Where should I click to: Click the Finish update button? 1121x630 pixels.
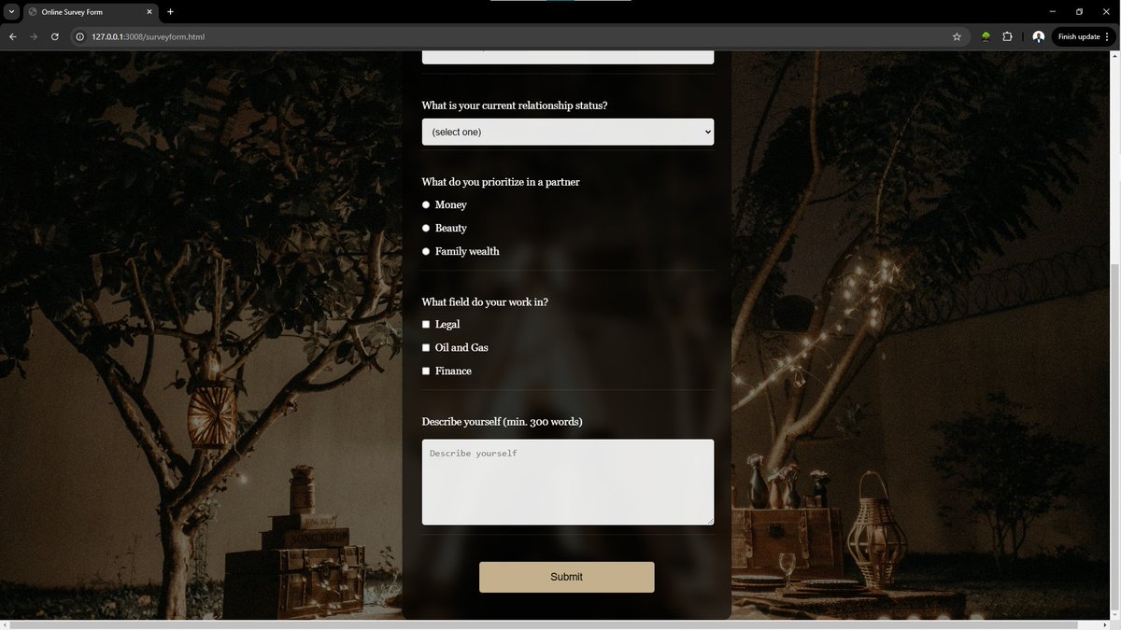tap(1079, 36)
